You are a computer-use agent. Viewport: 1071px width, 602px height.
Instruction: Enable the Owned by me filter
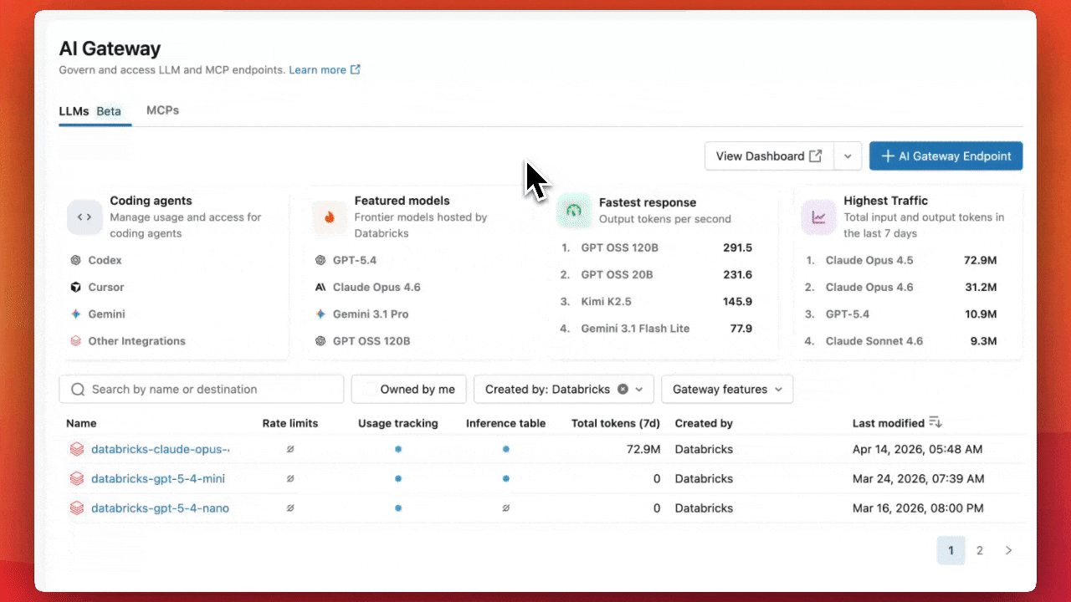pyautogui.click(x=408, y=389)
